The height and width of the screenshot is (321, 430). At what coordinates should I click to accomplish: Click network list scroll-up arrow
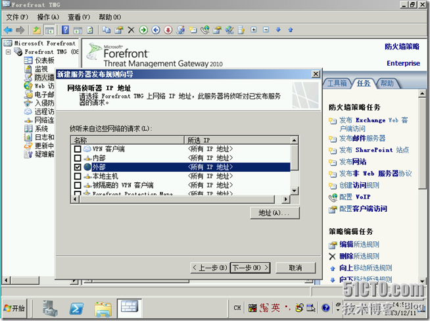point(295,140)
